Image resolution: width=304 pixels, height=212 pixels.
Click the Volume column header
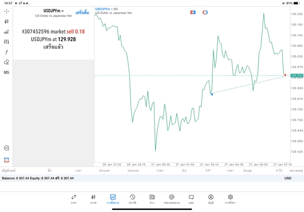133,171
